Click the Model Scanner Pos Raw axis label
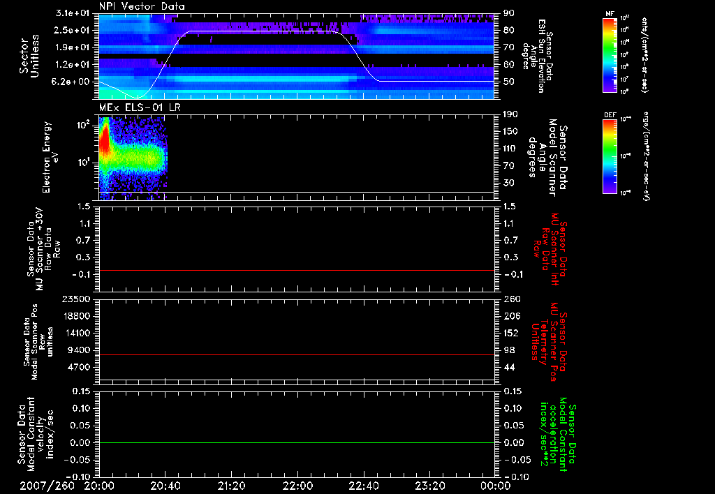 point(38,342)
